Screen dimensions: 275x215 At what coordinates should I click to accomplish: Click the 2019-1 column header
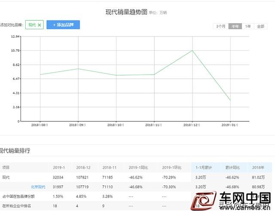[59, 167]
